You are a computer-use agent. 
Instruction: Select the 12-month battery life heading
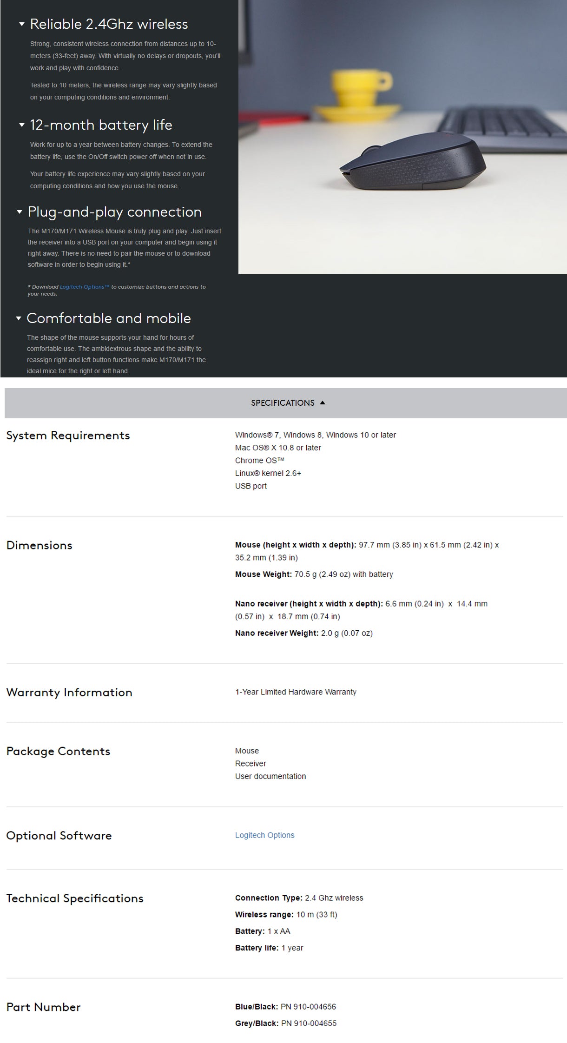[101, 125]
